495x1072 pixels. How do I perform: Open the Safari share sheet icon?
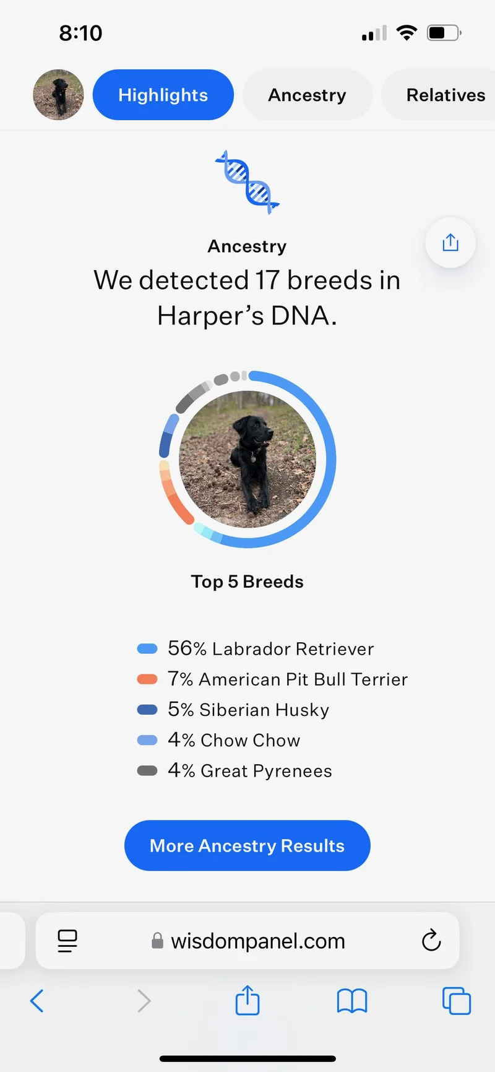247,1000
